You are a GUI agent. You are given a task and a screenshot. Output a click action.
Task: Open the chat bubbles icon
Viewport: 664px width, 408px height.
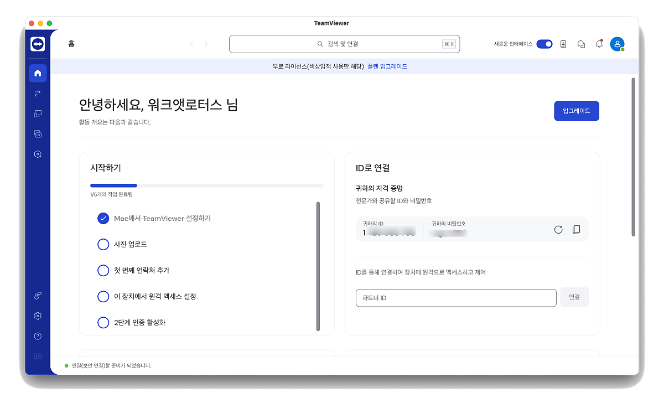pyautogui.click(x=581, y=44)
